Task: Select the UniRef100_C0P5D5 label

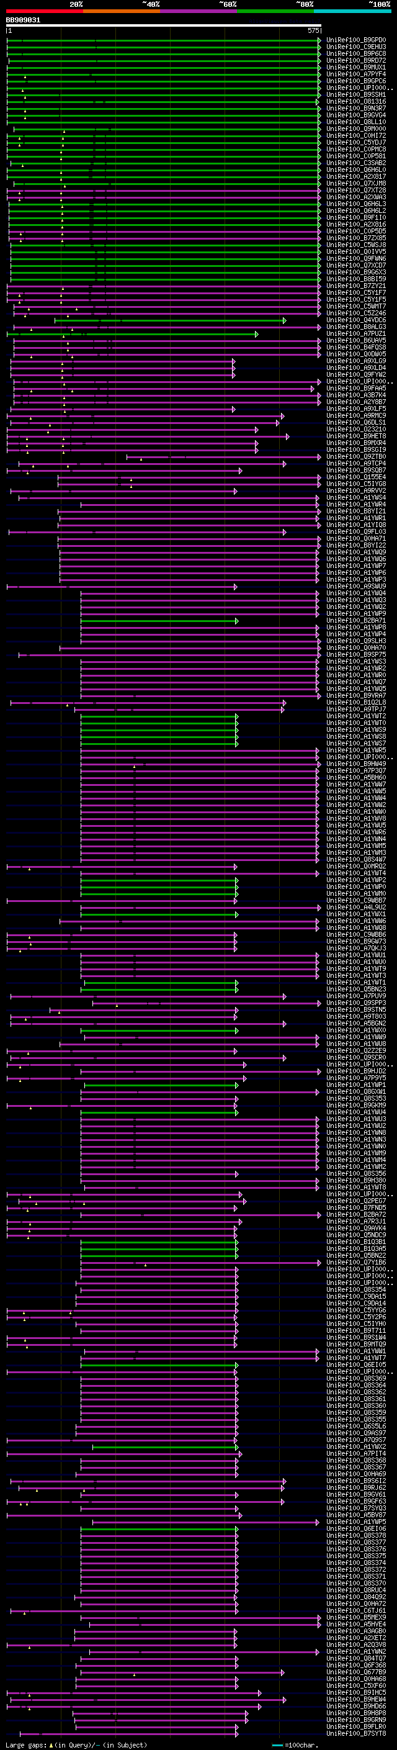Action: click(356, 232)
